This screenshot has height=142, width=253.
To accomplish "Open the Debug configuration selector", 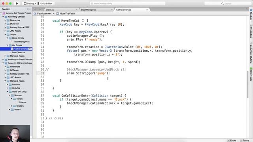I will tap(29, 4).
